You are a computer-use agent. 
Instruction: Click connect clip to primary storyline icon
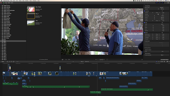click(x=7, y=62)
